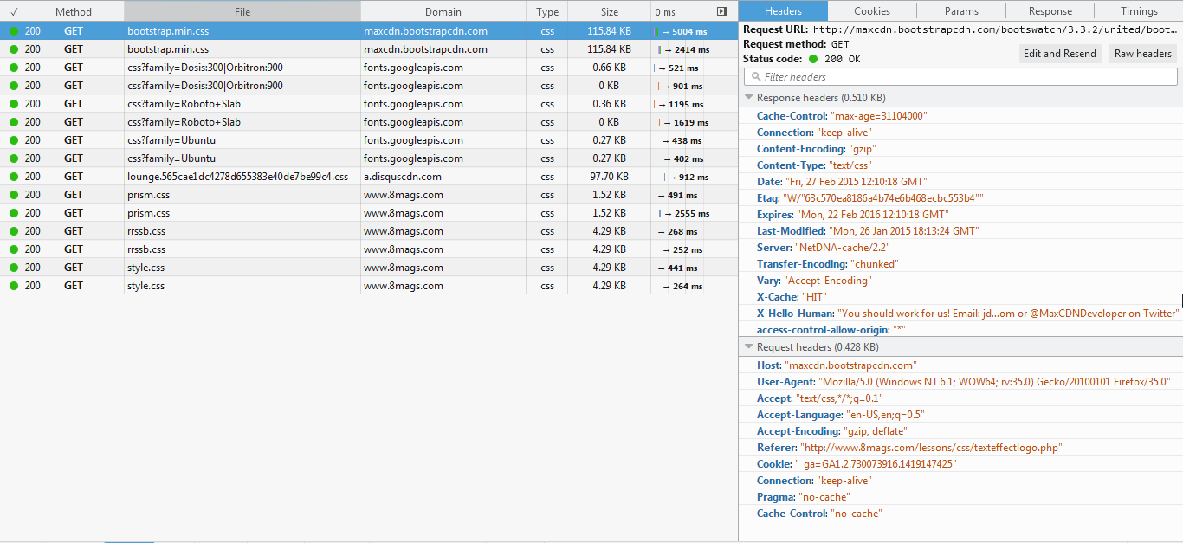Viewport: 1183px width, 543px height.
Task: Click the green status dot of the 2555 ms request
Action: 14,213
